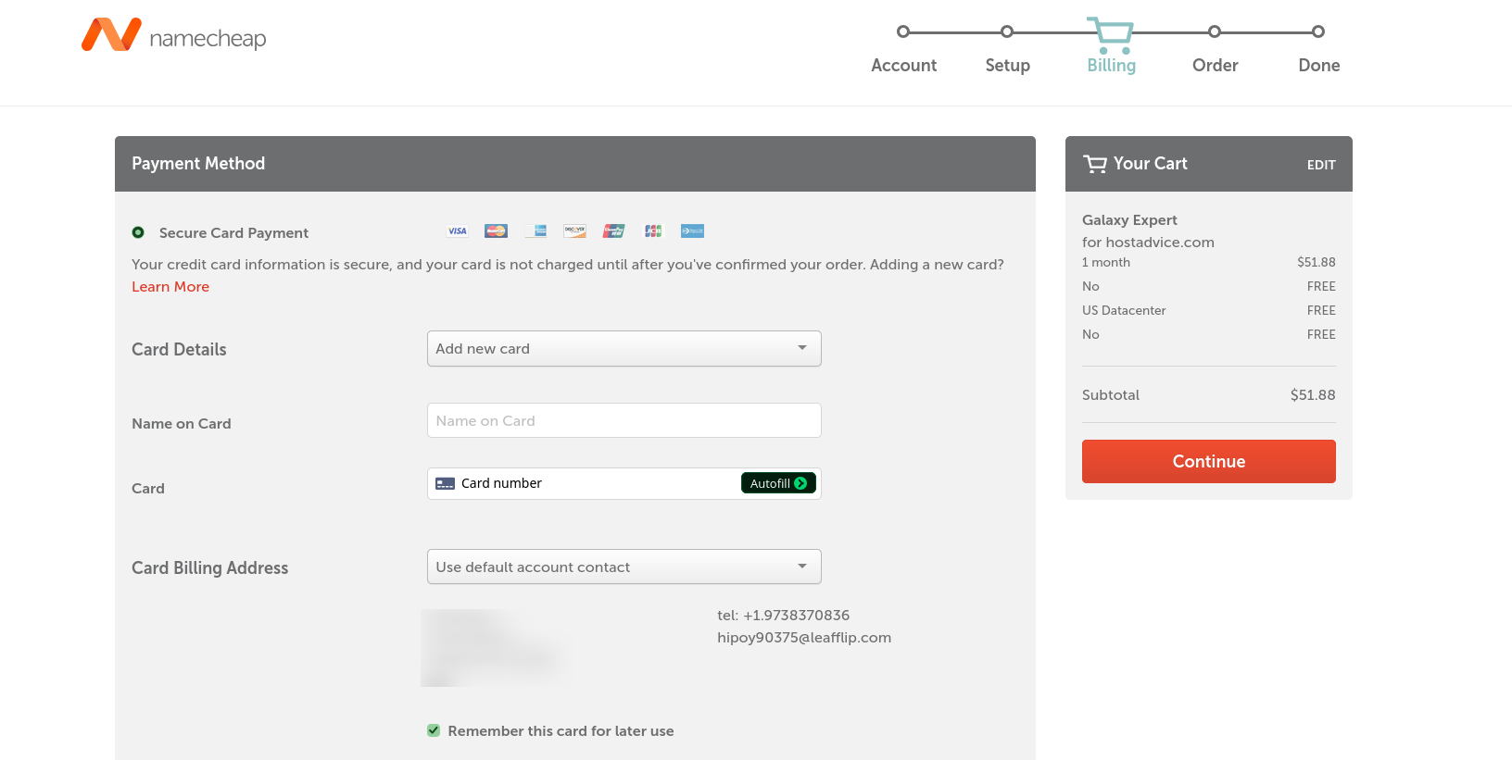
Task: Click the phone number tel: +1.9738370836
Action: click(x=783, y=616)
